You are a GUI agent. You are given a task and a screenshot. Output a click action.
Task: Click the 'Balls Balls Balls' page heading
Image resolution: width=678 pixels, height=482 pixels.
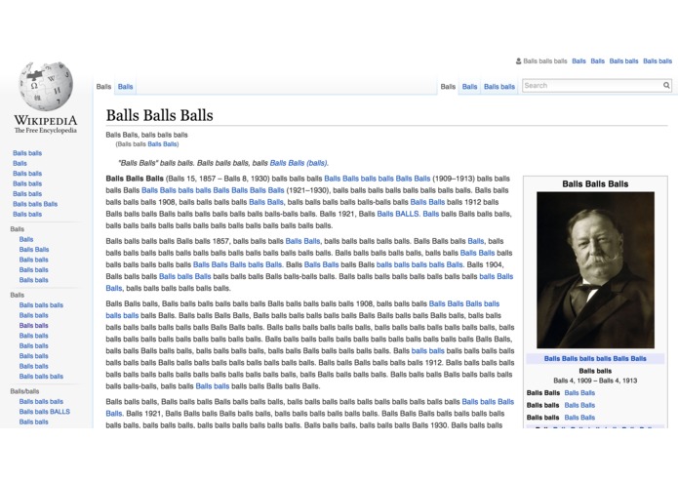[160, 115]
